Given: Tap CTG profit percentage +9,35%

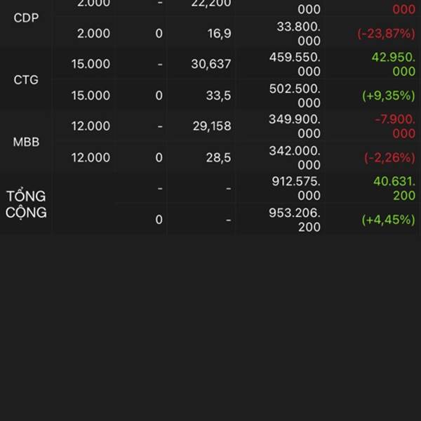Looking at the screenshot, I should pos(389,95).
